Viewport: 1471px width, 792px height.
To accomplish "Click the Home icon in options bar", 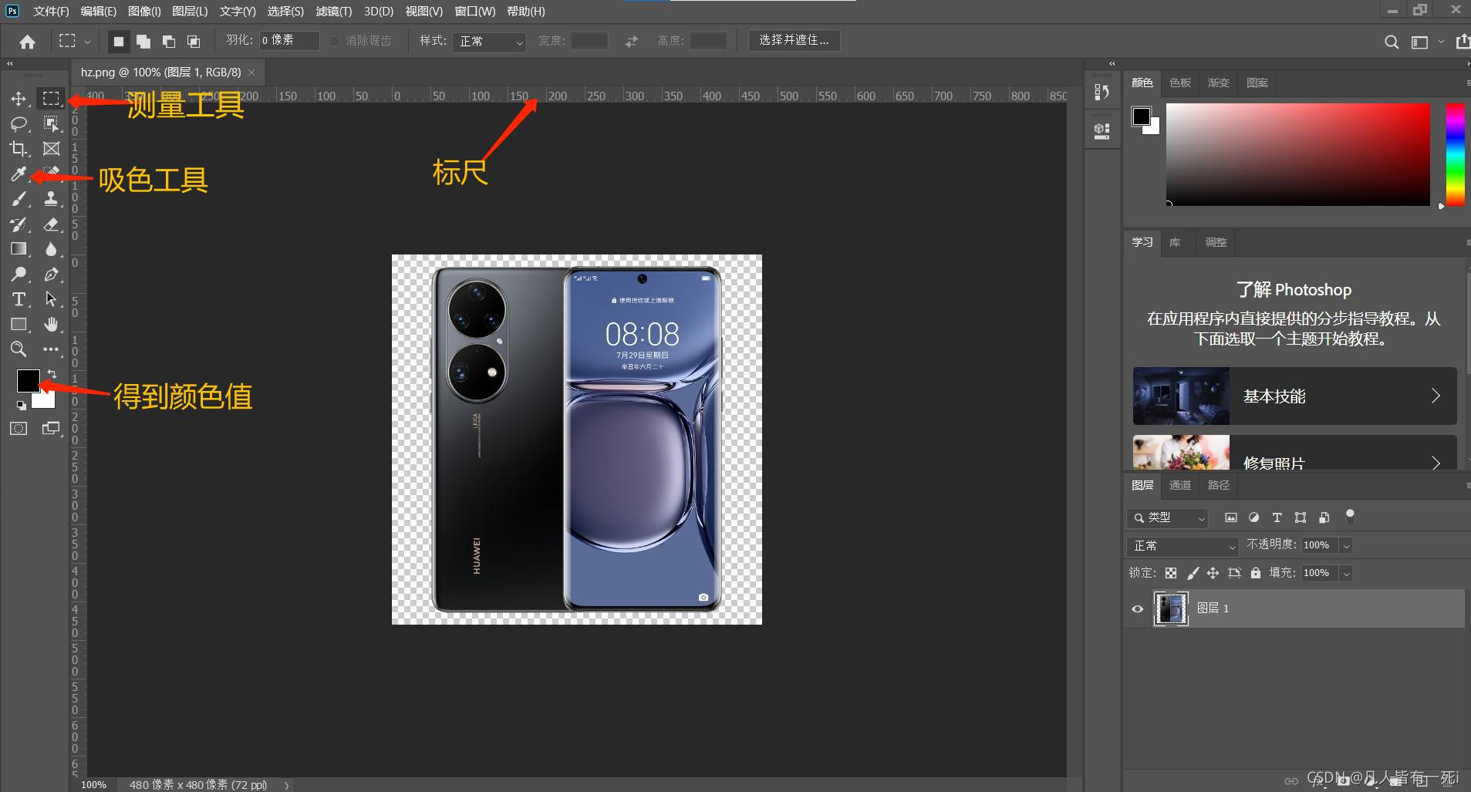I will coord(27,42).
